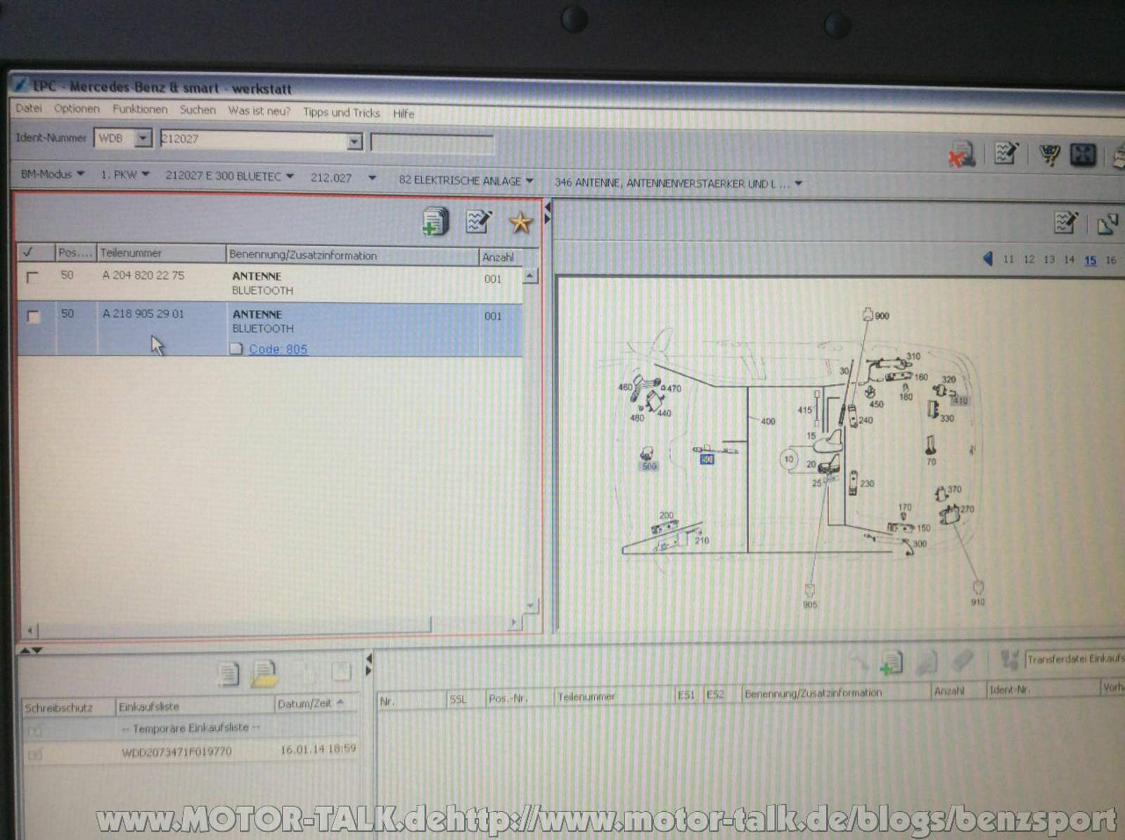Expand the 346 ANTENNE, ANTENNENVERSTAERKER dropdown
1125x840 pixels.
click(679, 183)
